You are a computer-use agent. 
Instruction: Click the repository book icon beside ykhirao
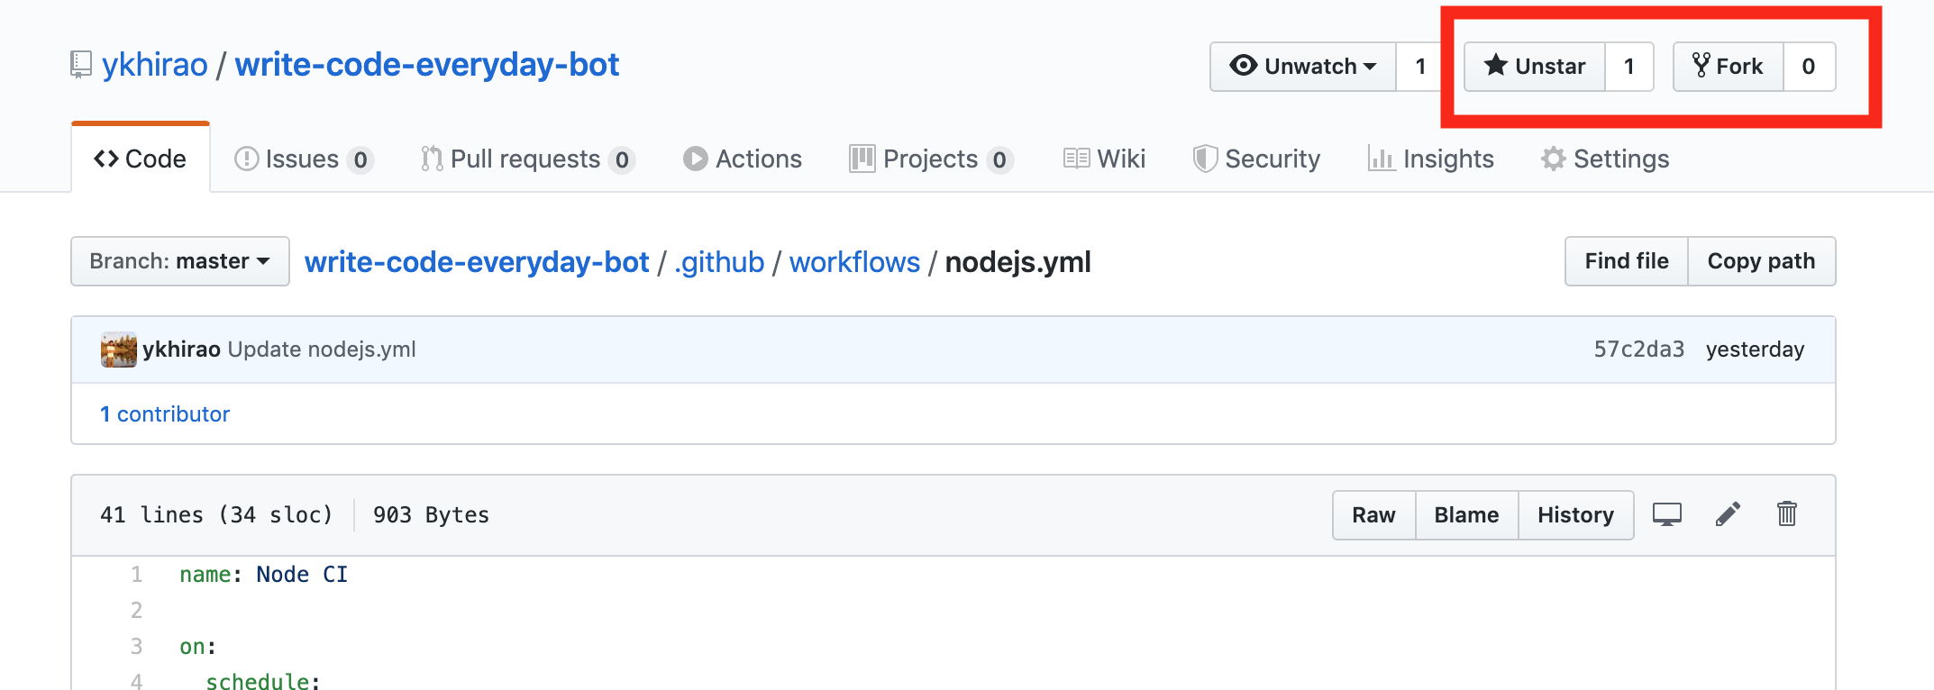pyautogui.click(x=81, y=65)
